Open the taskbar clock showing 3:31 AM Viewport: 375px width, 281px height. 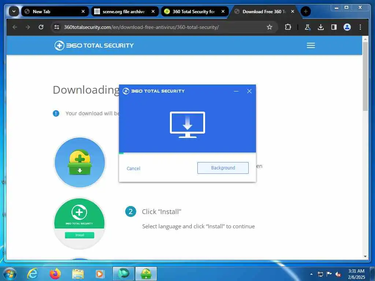coord(356,274)
